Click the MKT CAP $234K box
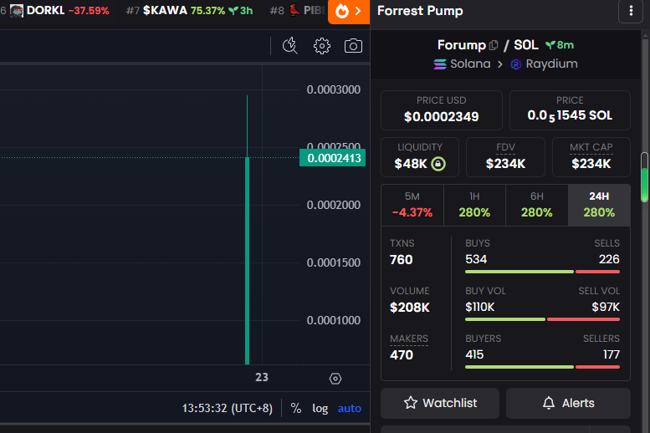The image size is (650, 433). [x=591, y=157]
